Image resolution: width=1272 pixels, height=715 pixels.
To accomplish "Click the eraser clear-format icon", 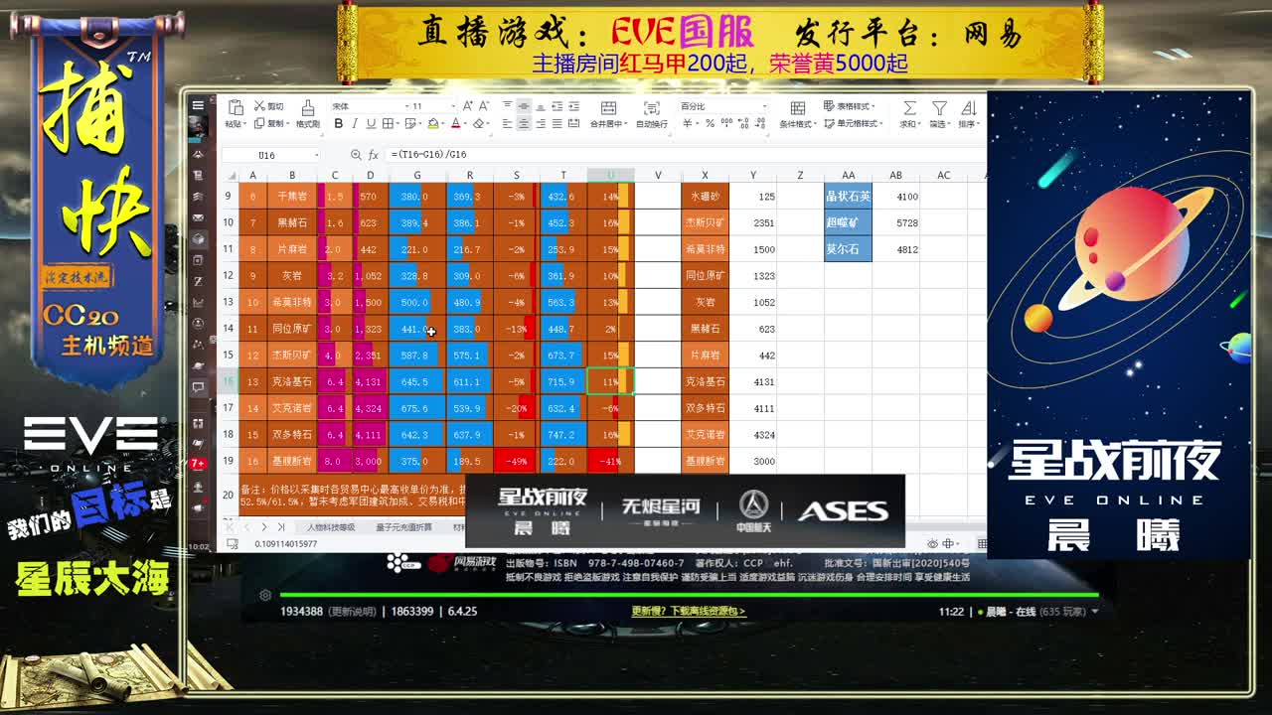I will (x=478, y=124).
